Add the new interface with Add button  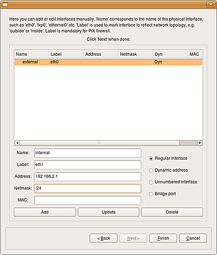pyautogui.click(x=45, y=212)
